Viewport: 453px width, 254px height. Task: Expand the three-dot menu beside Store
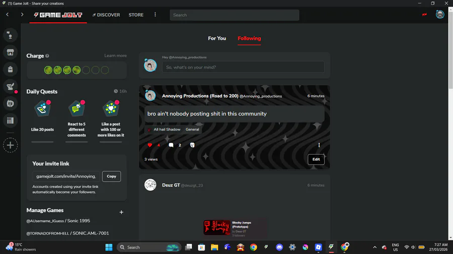point(155,15)
